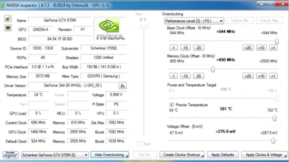
Task: Click the application icon in title bar
Action: [3, 5]
